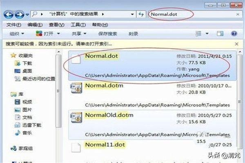Viewport: 245px width, 163px height.
Task: Click the 保存搜索 button
Action: coord(108,34)
